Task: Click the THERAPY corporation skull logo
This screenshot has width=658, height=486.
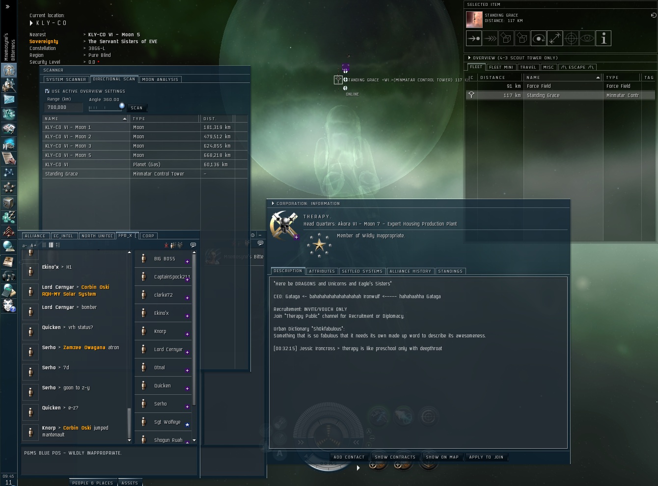Action: (284, 226)
